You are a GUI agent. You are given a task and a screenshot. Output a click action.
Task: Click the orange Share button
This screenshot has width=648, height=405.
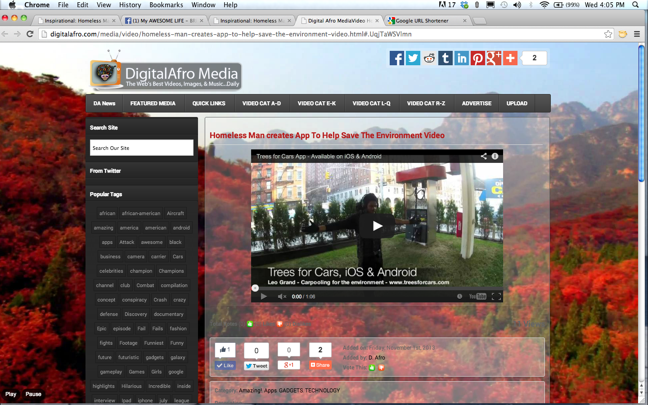[320, 365]
